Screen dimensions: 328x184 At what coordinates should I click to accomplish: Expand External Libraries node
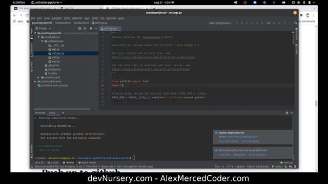(x=35, y=81)
